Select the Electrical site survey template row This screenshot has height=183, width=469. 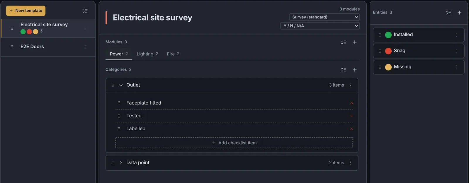click(x=48, y=28)
